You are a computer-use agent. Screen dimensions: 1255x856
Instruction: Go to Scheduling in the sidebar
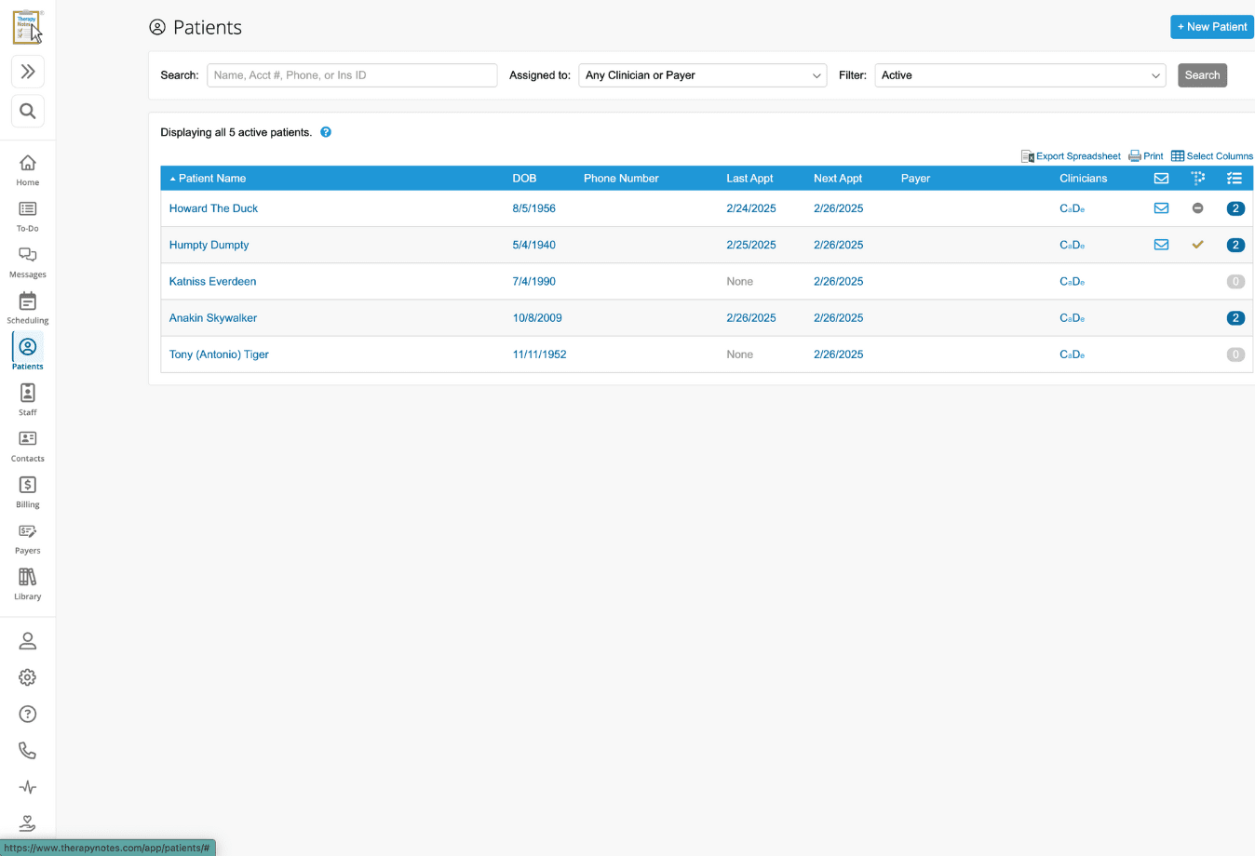click(x=28, y=308)
